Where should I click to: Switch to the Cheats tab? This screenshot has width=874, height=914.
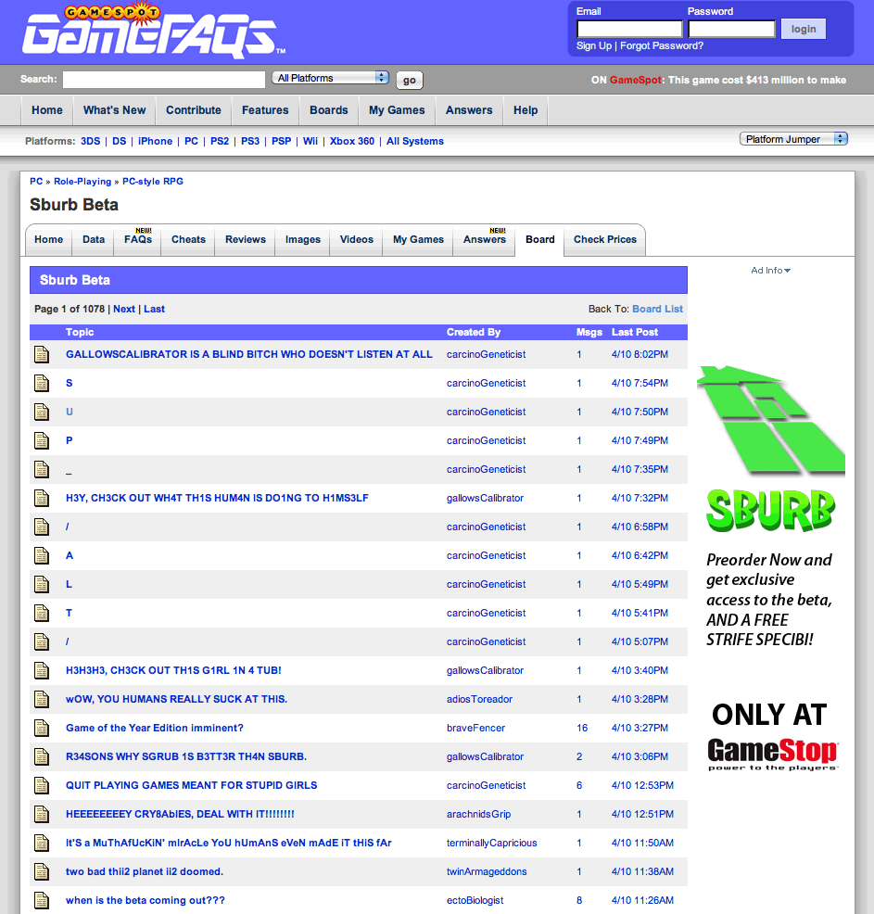coord(188,239)
